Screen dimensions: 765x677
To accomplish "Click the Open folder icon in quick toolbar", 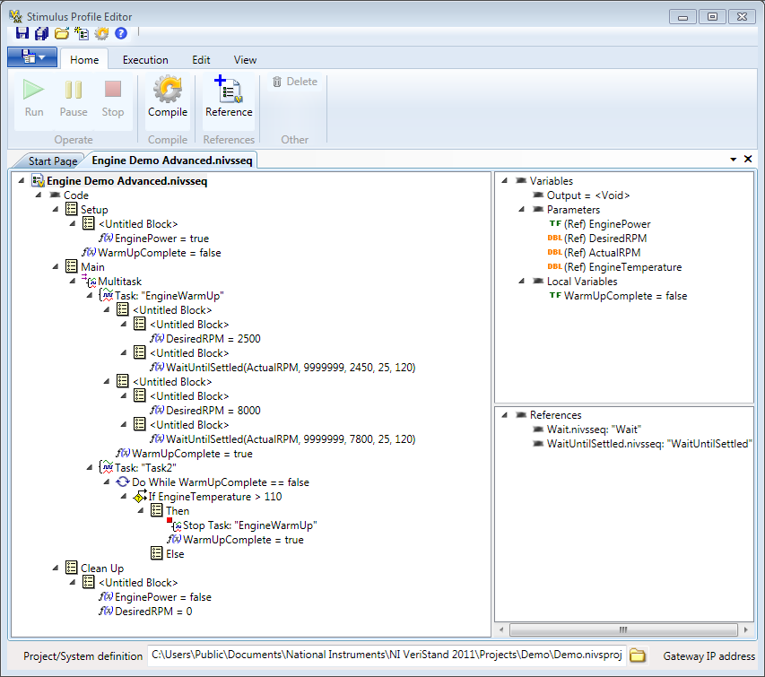I will tap(62, 33).
